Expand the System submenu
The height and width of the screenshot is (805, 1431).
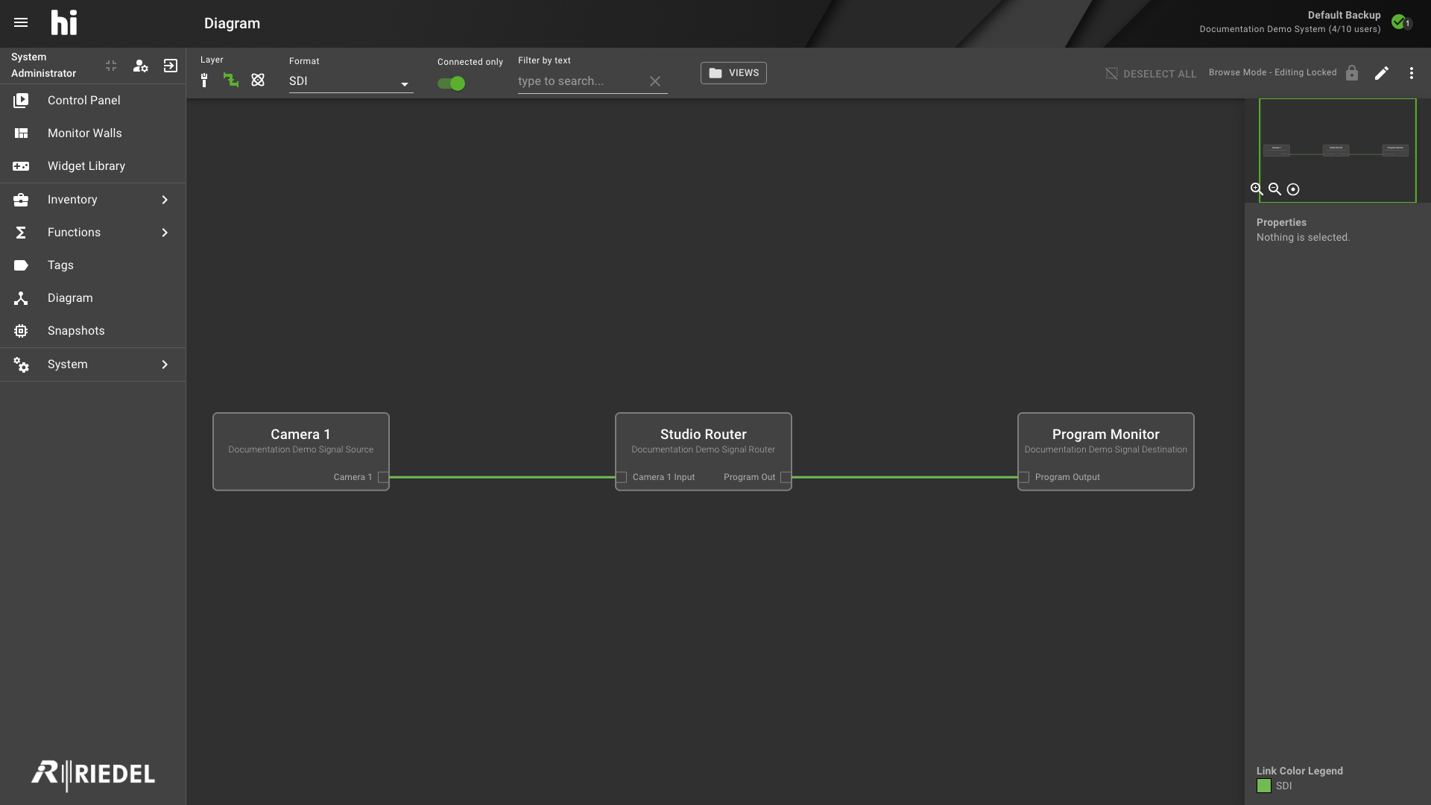(92, 364)
